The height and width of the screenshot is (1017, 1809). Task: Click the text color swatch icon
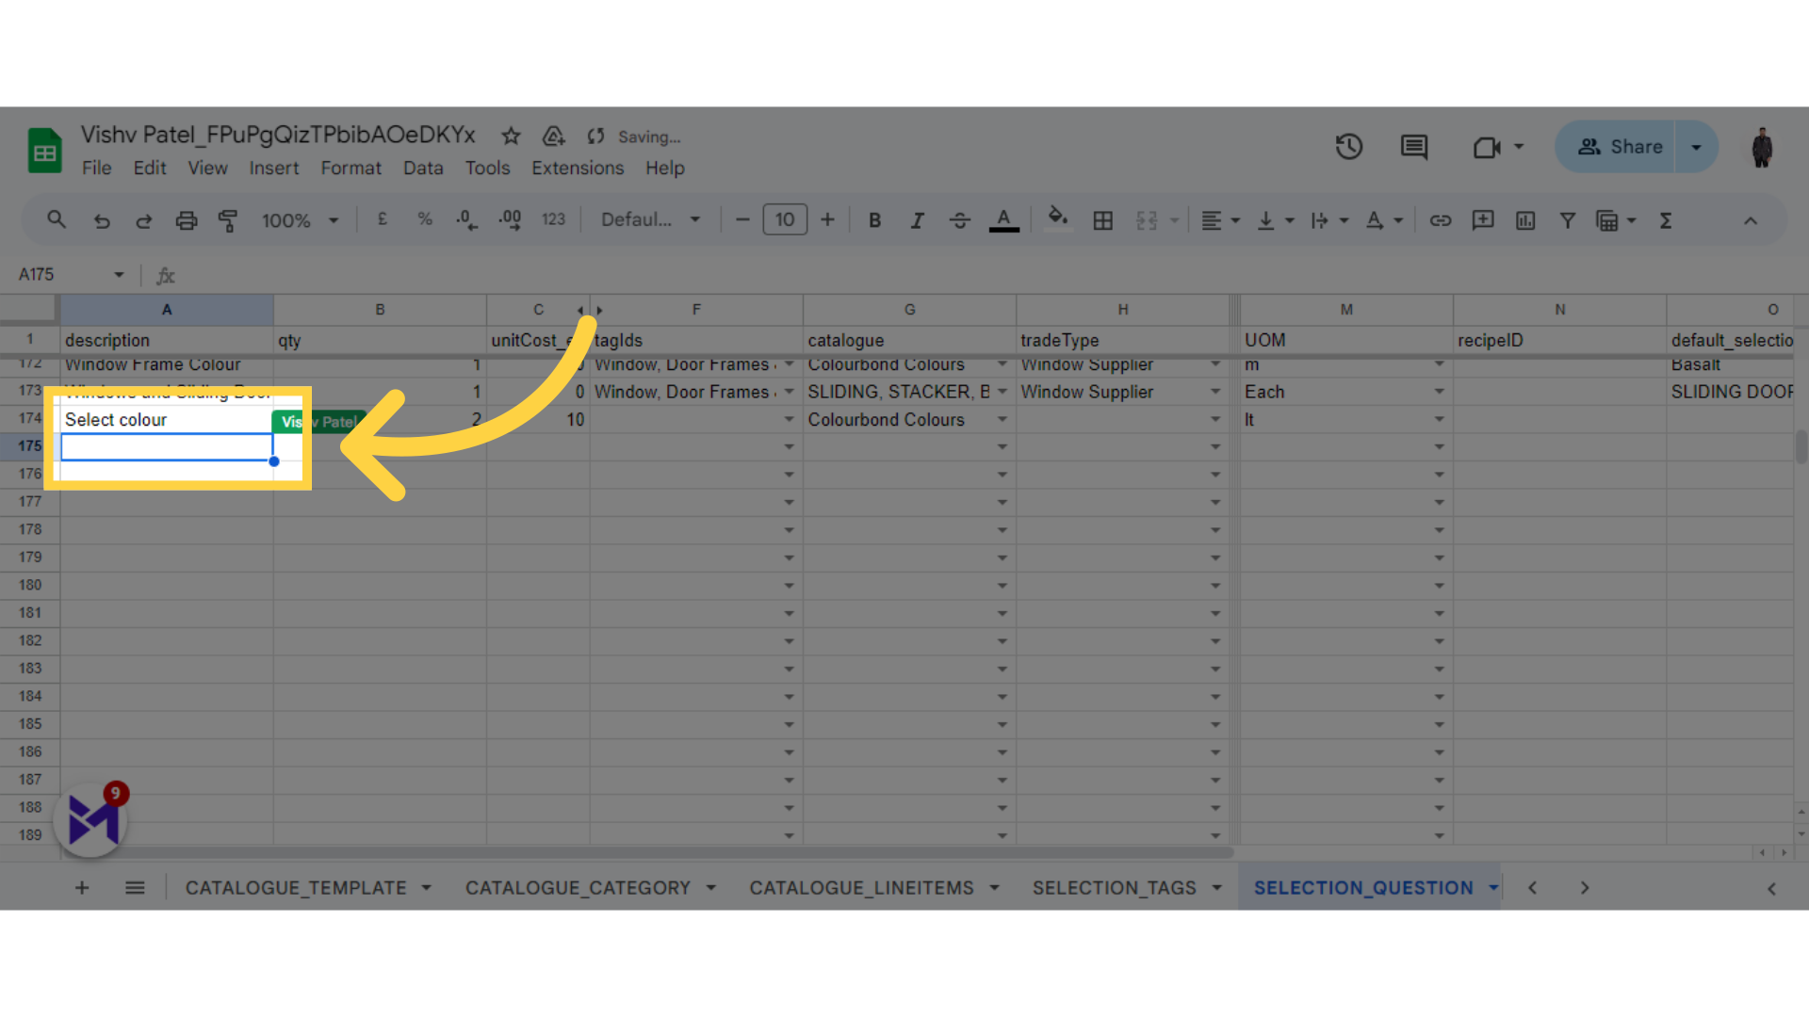tap(1003, 221)
